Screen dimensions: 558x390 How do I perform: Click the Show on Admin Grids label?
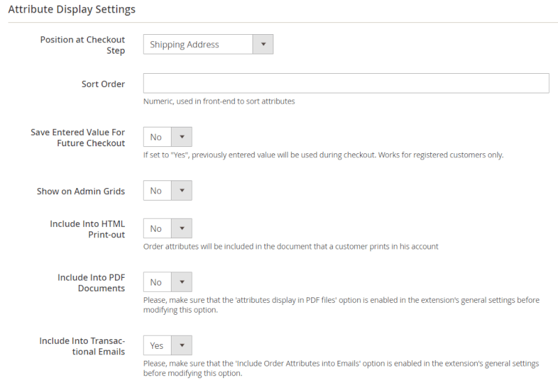(81, 191)
